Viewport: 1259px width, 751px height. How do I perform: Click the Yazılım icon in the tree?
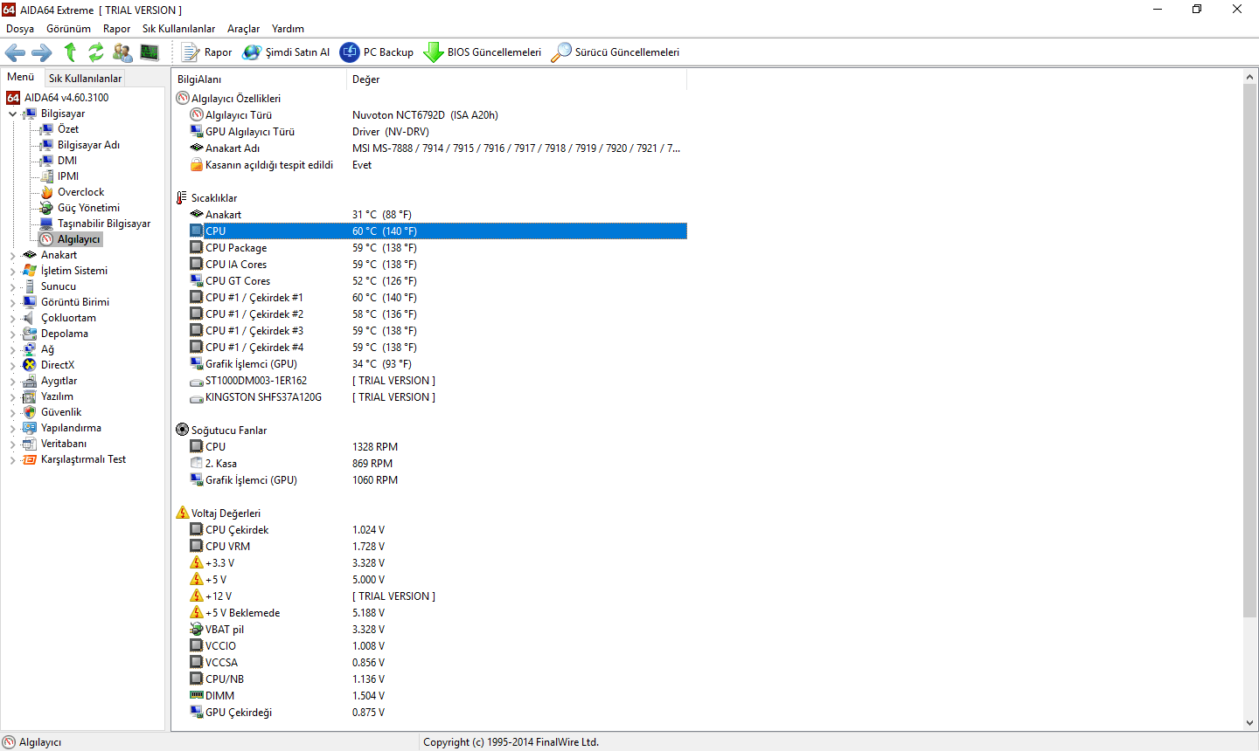click(x=30, y=396)
